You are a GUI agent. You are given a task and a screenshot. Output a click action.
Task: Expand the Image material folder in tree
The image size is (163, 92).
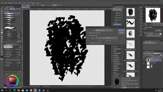(x=115, y=20)
